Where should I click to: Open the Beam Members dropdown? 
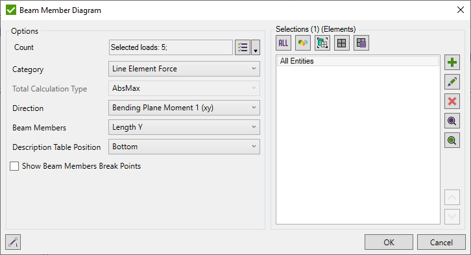[x=184, y=127]
